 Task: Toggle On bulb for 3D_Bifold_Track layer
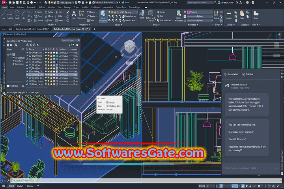click(x=46, y=69)
